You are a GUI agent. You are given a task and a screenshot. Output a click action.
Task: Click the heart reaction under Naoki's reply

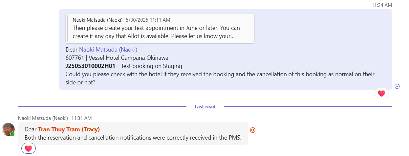pyautogui.click(x=29, y=148)
